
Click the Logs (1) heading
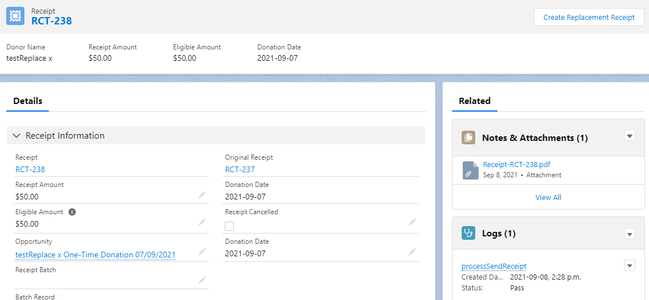(499, 234)
